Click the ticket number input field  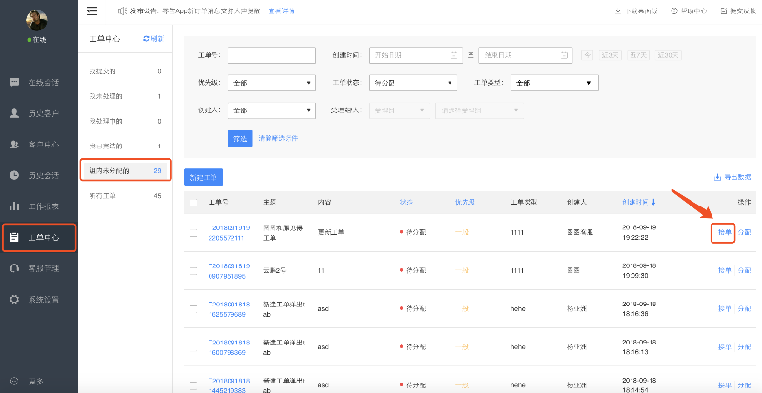point(271,55)
